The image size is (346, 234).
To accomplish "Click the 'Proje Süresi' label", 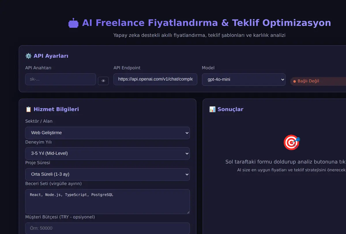I will pos(38,163).
